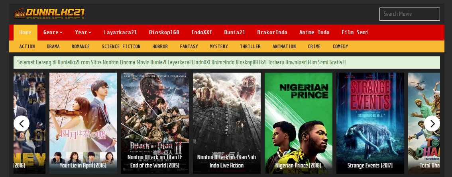Open Attack on Titan Live Action poster
Image resolution: width=452 pixels, height=177 pixels.
(x=227, y=123)
